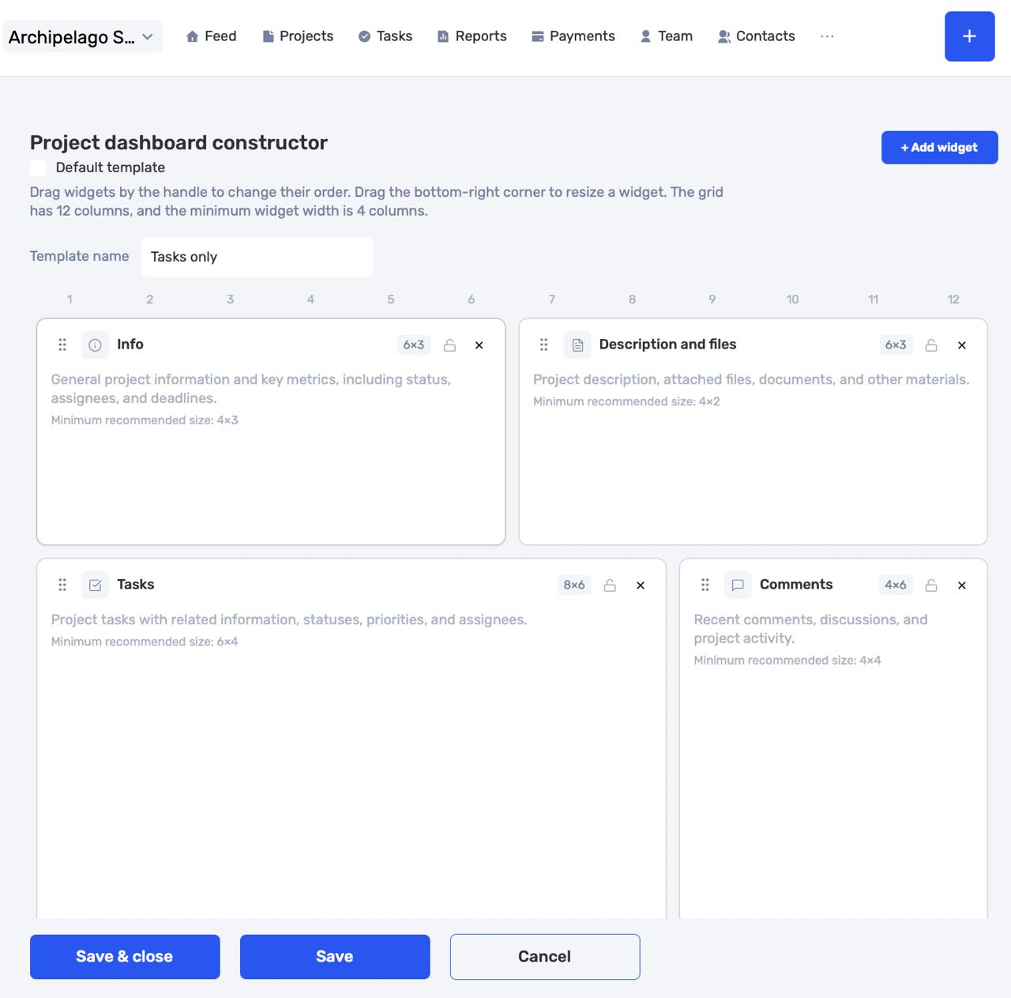This screenshot has height=998, width=1011.
Task: Click the Comments widget drag handle
Action: [x=705, y=585]
